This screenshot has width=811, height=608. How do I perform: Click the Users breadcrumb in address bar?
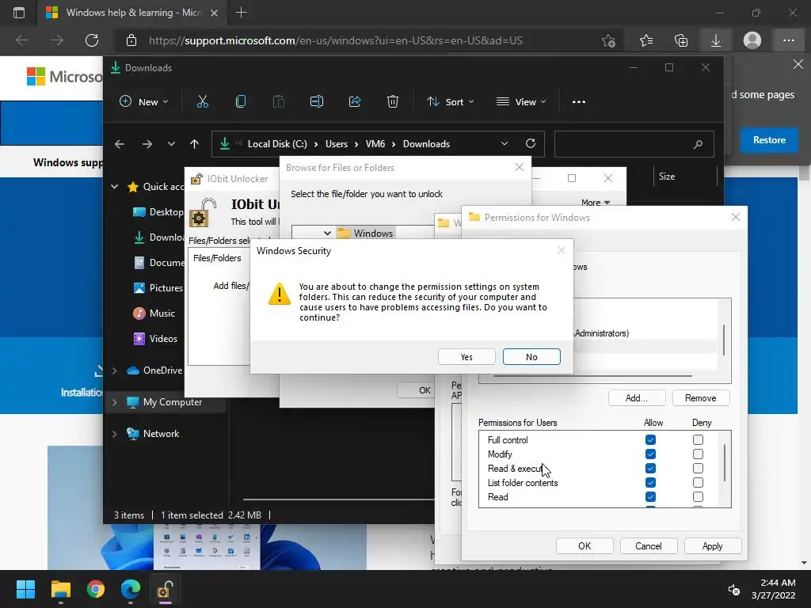tap(336, 144)
